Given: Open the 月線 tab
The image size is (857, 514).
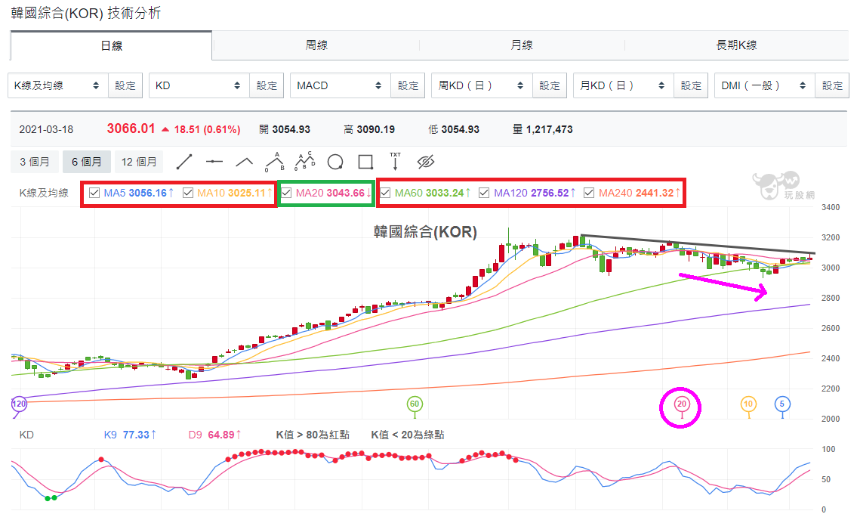Looking at the screenshot, I should [522, 45].
